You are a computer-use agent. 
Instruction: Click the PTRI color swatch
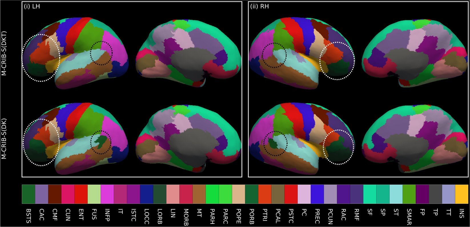(x=265, y=194)
